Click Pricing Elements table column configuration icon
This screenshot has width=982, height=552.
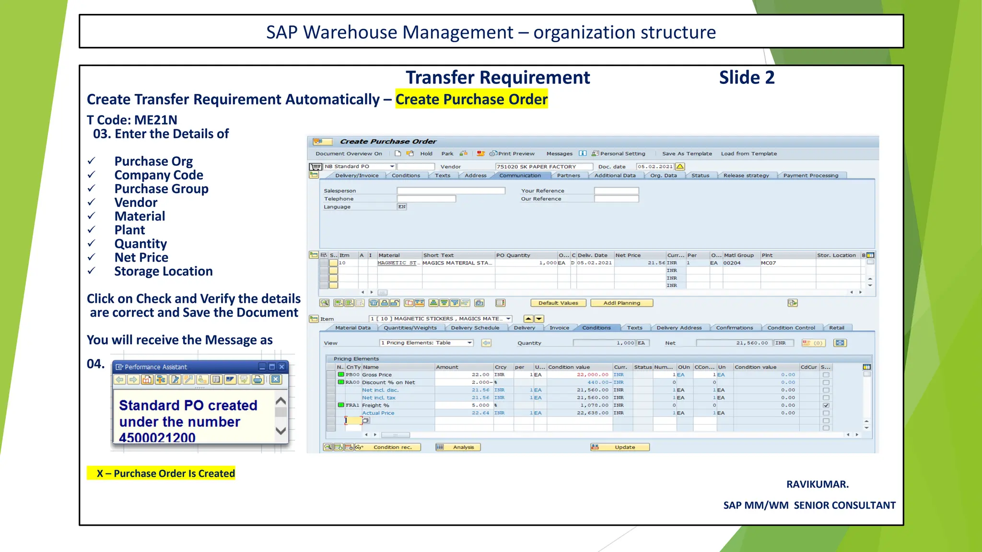coord(866,367)
